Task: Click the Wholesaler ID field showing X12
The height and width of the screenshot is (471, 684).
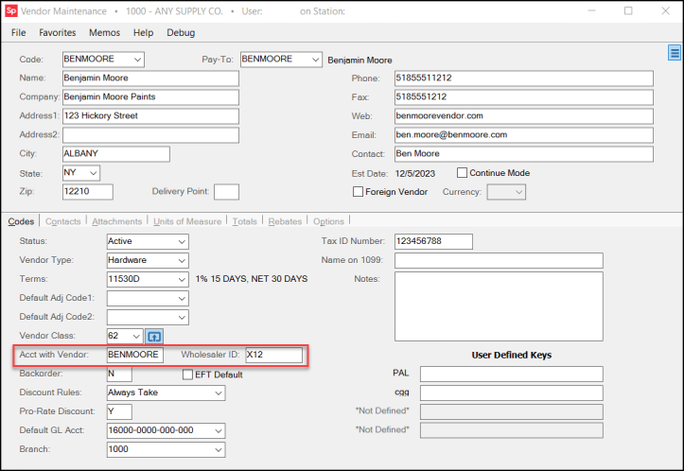Action: coord(274,355)
